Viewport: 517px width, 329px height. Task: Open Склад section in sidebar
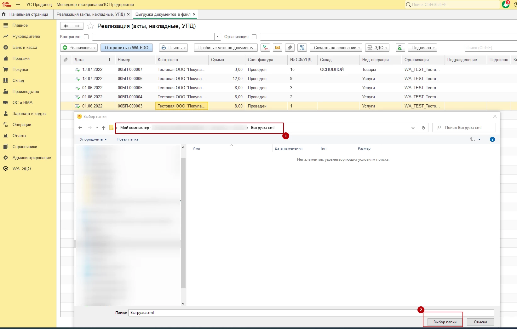(18, 80)
